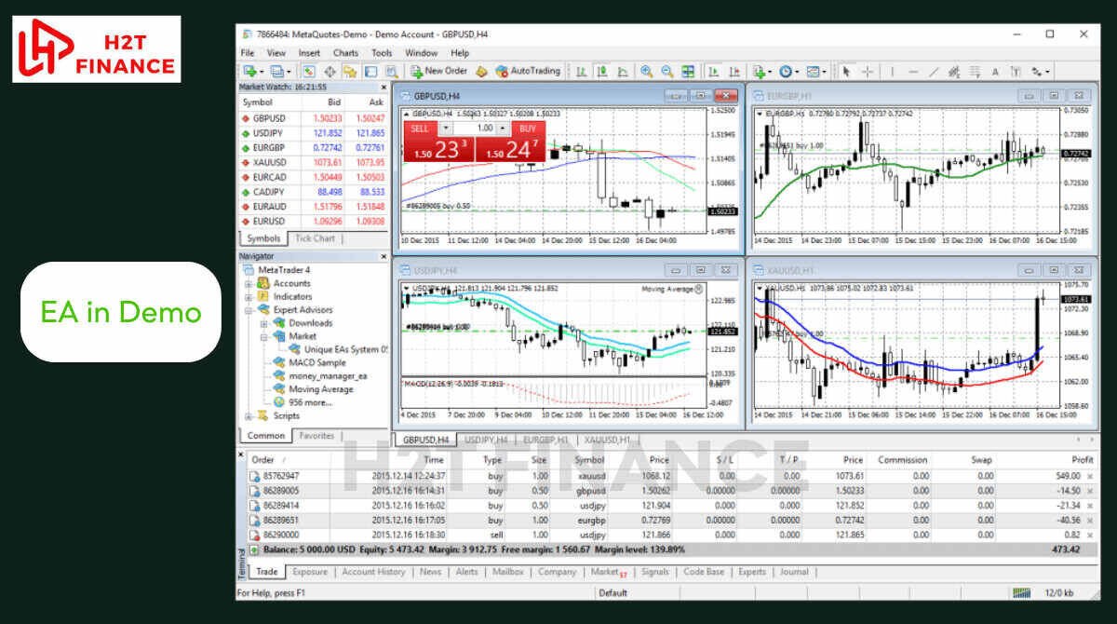Viewport: 1117px width, 624px height.
Task: Select the Trendline drawing tool
Action: (933, 71)
